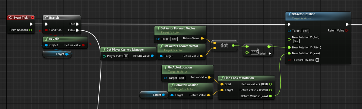Click the Is Valid Object input pin
Screen dimensions: 362x109
click(x=46, y=45)
